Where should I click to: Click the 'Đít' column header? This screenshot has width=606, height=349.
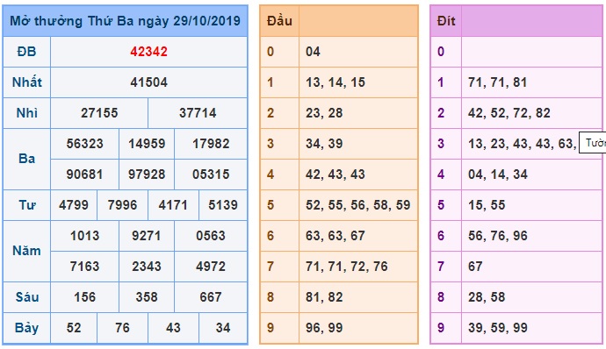[446, 21]
